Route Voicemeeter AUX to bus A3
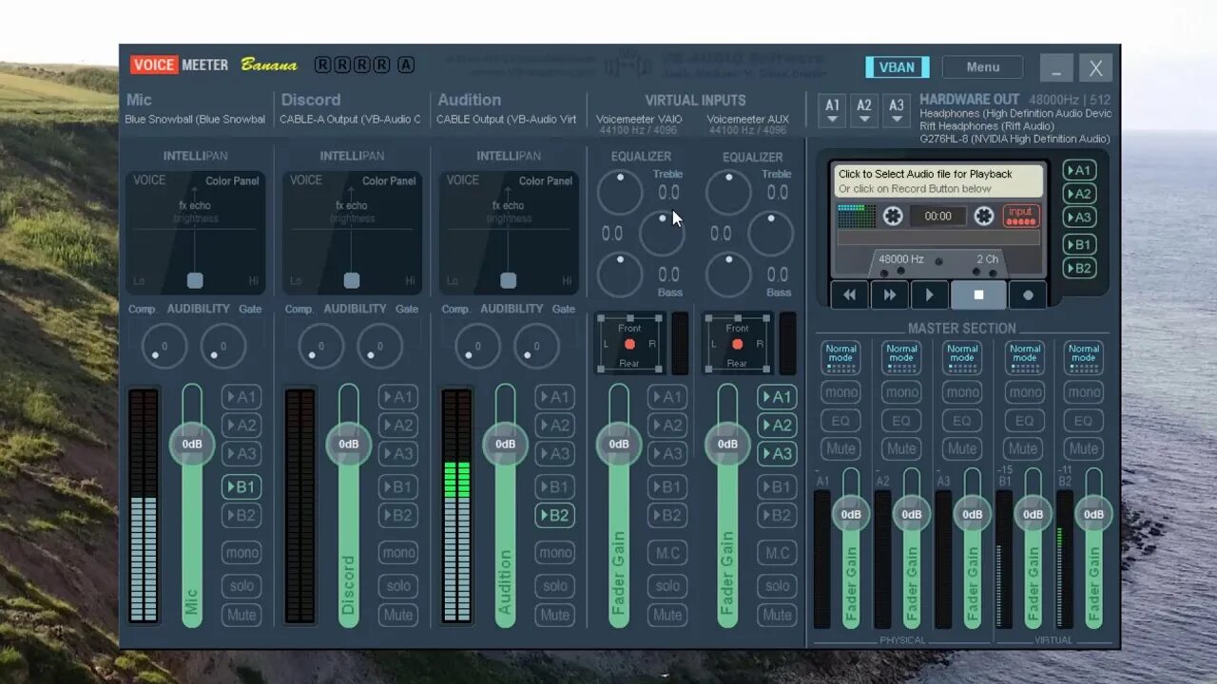The image size is (1217, 684). pos(777,453)
